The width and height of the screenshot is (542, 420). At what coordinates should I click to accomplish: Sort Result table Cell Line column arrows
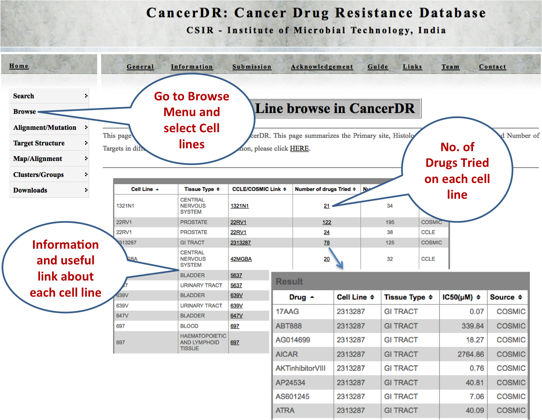372,297
